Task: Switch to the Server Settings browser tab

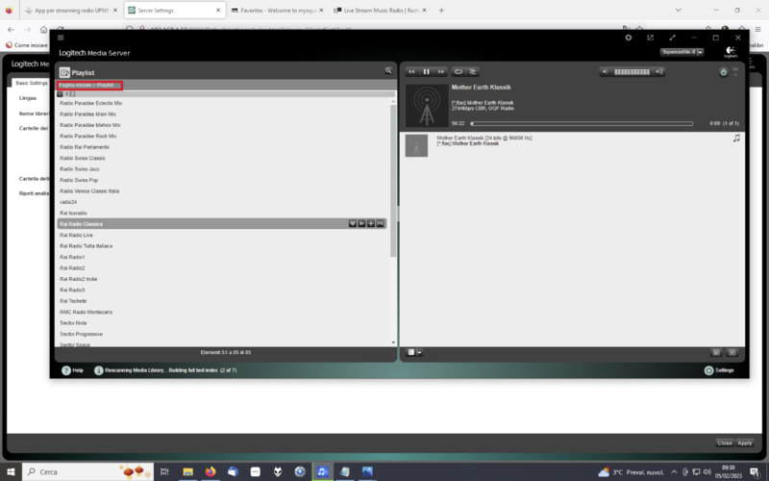Action: pyautogui.click(x=173, y=11)
